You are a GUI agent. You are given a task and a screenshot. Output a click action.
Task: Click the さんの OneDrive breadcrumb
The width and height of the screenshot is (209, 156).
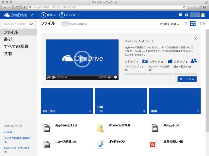tap(78, 24)
